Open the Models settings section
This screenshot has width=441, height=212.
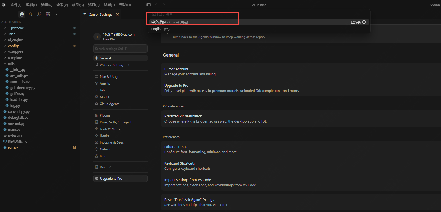pos(120,97)
